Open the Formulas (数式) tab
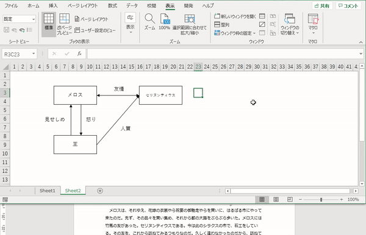 (112, 5)
